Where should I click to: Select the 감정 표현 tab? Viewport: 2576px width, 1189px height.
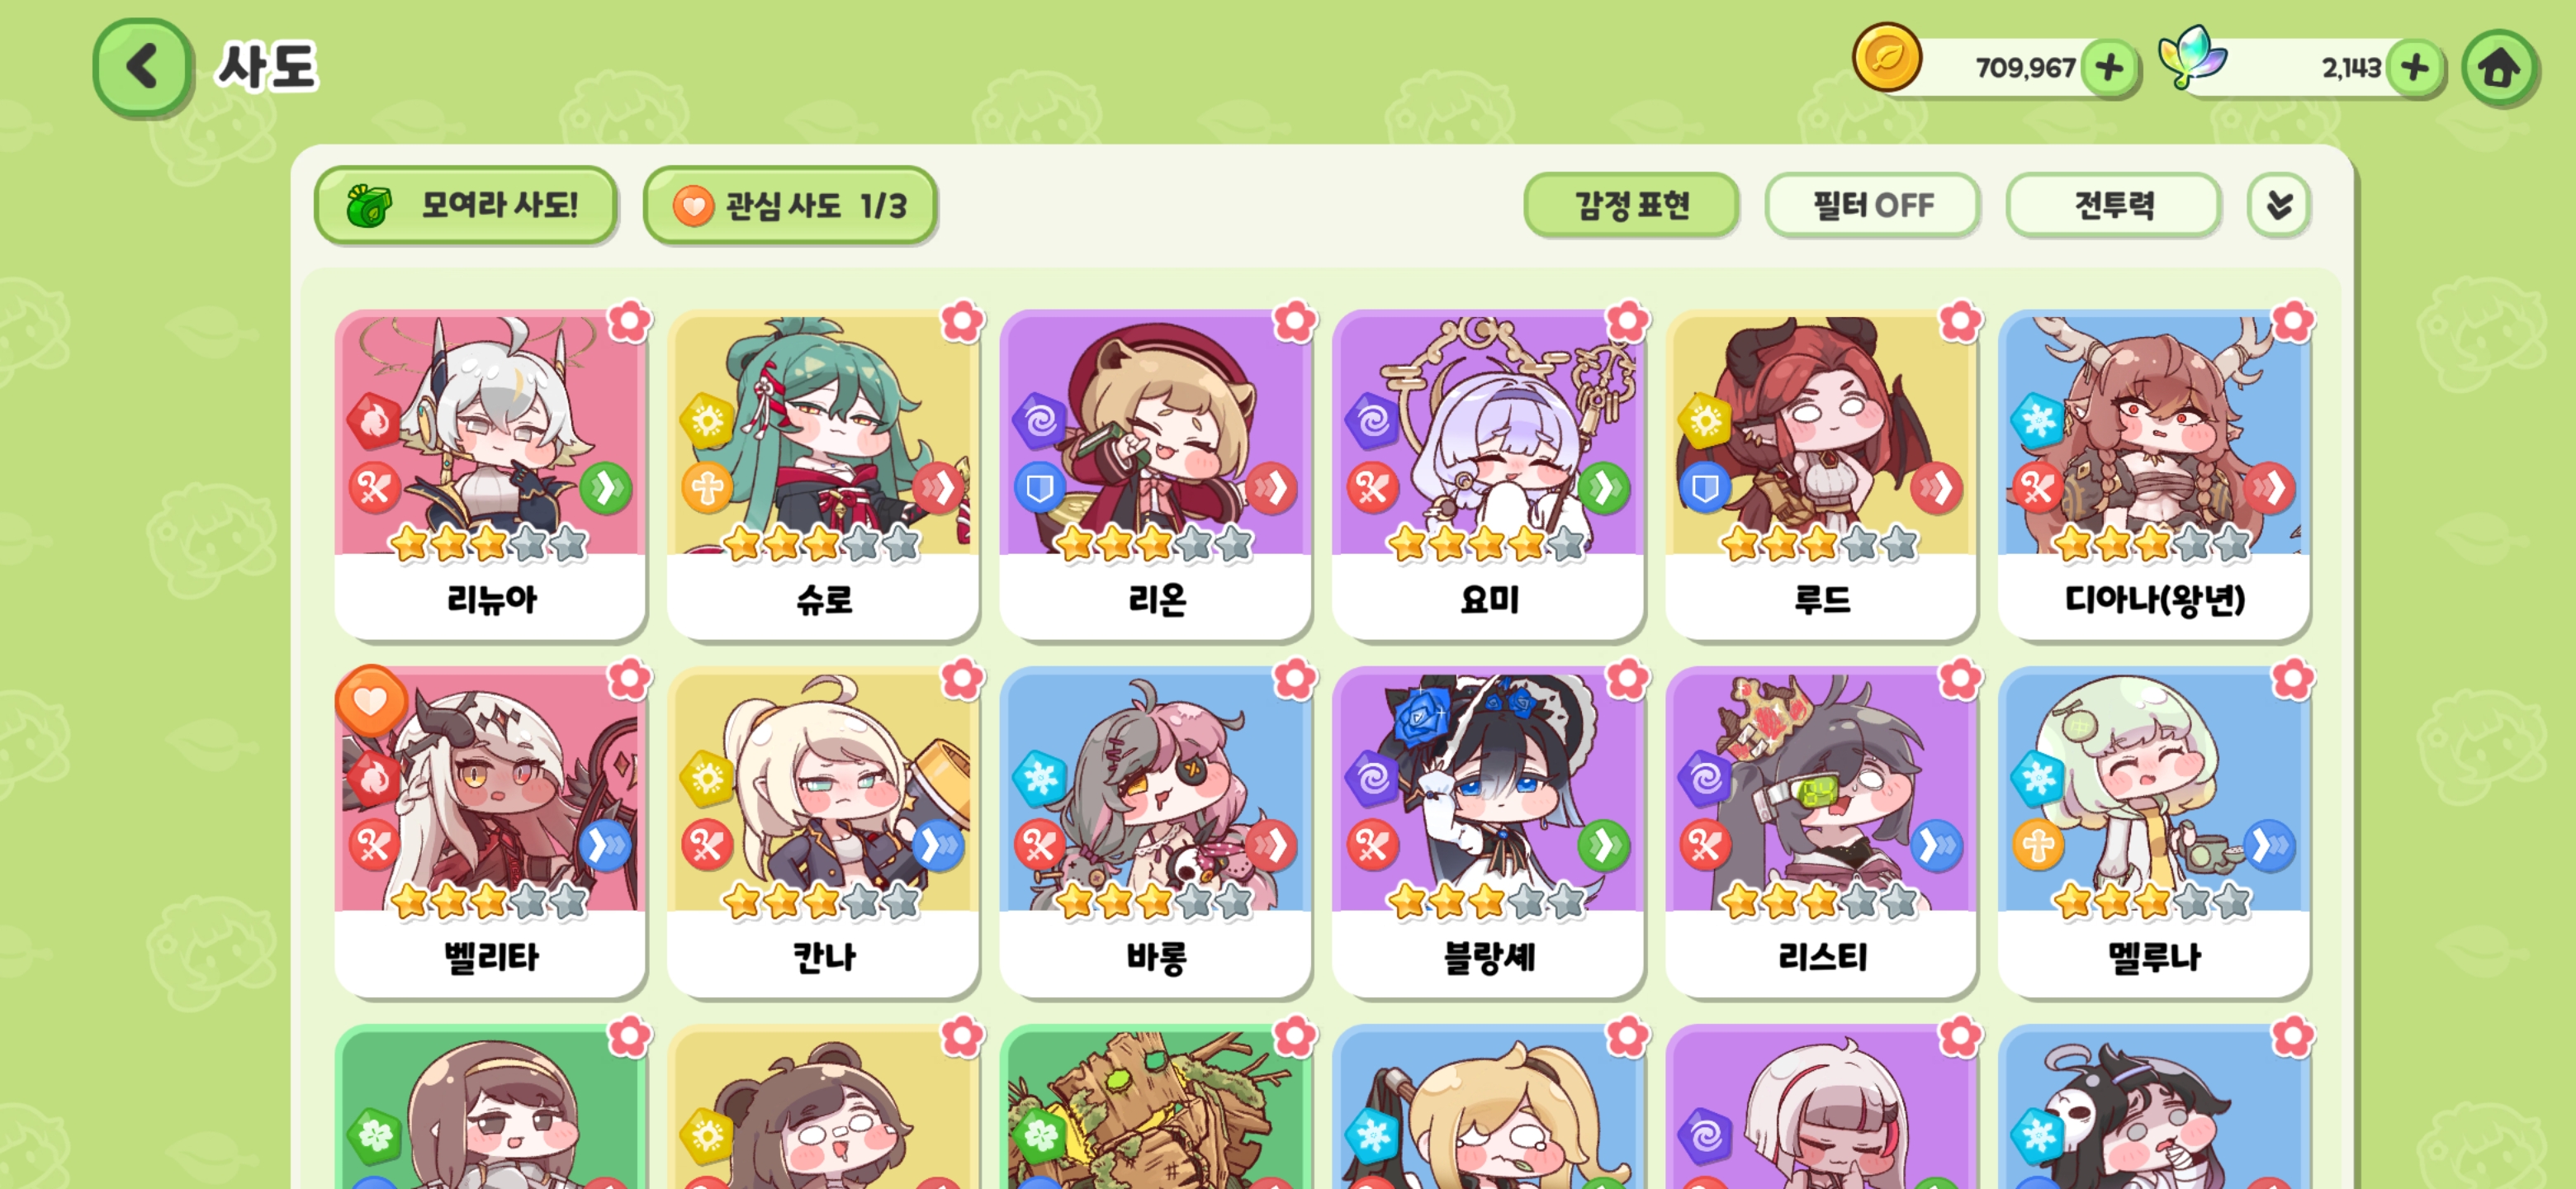[1631, 205]
